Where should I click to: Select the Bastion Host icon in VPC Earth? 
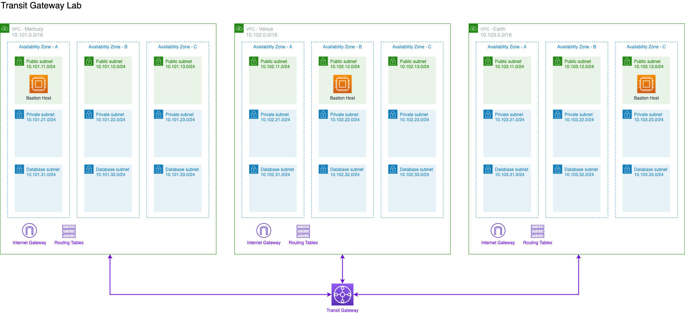point(646,84)
